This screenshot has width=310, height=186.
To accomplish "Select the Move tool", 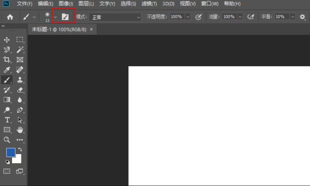I will 6,40.
